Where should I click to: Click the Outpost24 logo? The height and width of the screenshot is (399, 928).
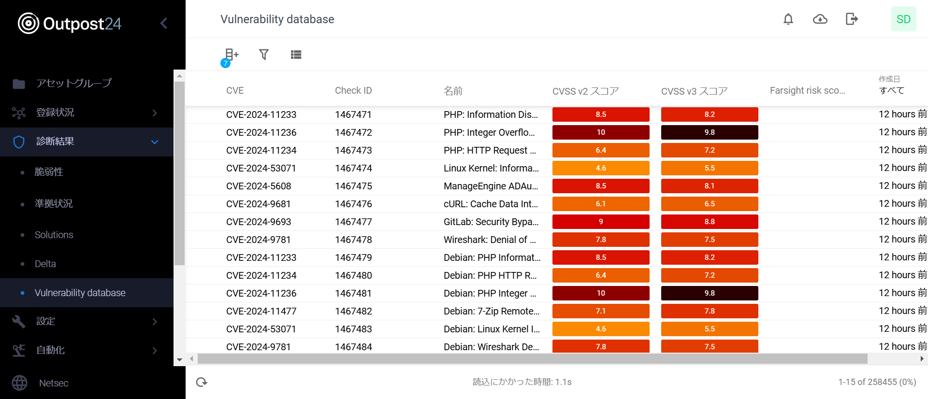point(70,23)
